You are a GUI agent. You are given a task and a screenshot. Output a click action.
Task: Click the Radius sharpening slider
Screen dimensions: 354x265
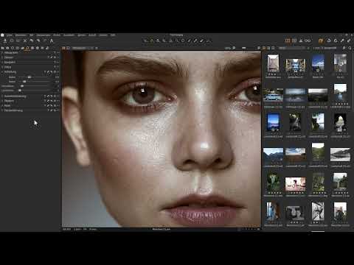pos(35,82)
